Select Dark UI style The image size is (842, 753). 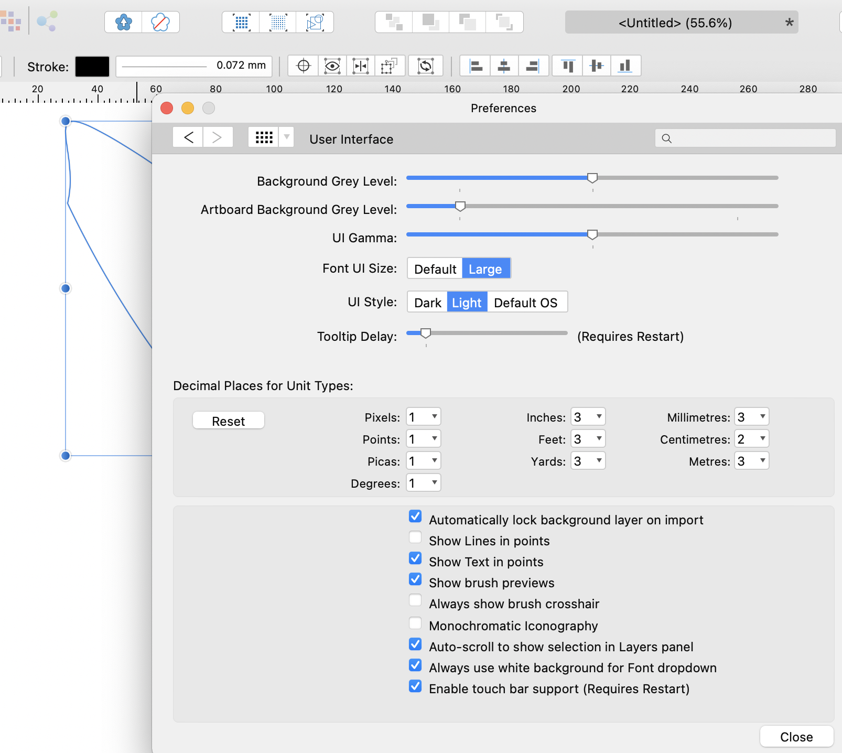(427, 303)
